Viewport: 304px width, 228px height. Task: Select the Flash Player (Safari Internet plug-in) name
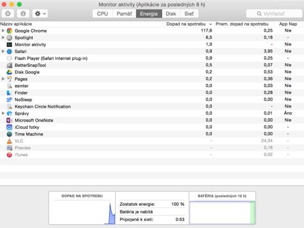51,59
